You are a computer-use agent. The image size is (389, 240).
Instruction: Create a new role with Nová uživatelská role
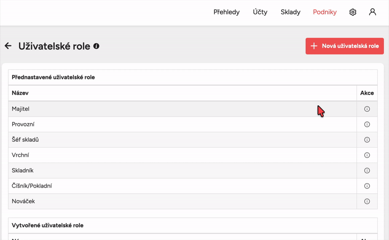click(x=344, y=46)
